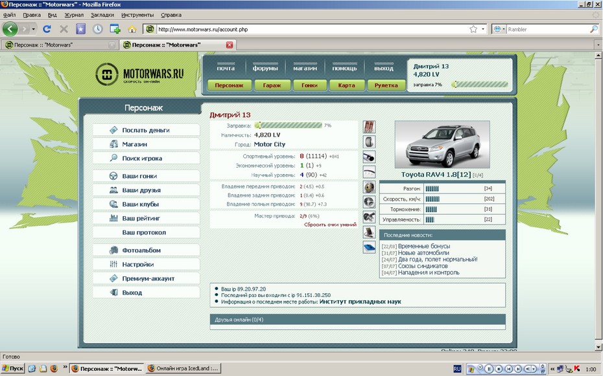Open the Правка menu

pos(32,15)
